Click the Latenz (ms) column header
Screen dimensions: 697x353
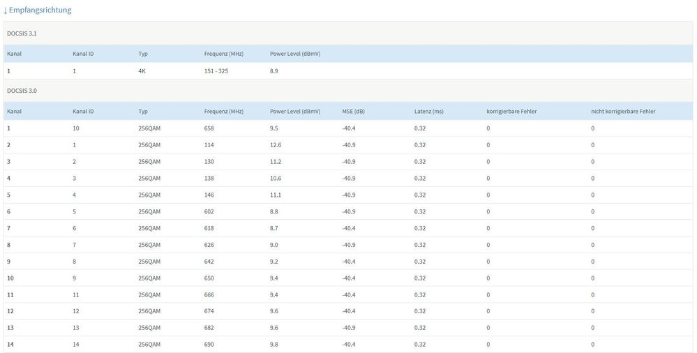pyautogui.click(x=428, y=111)
